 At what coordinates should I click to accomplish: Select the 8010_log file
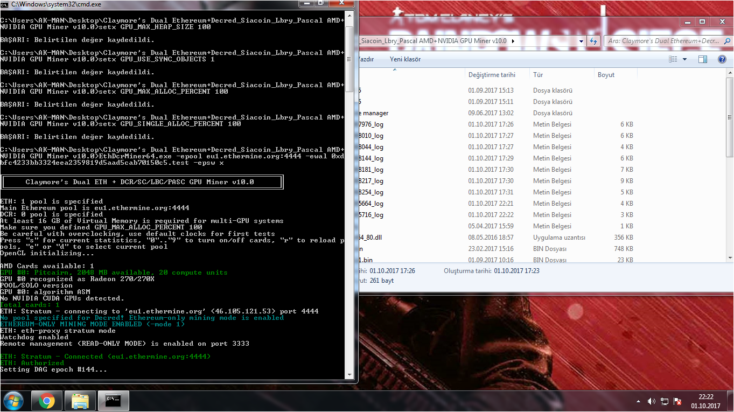pos(371,136)
